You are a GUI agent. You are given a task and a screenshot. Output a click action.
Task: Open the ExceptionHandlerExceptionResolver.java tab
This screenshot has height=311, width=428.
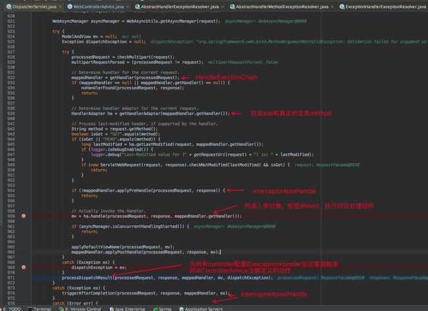click(383, 7)
